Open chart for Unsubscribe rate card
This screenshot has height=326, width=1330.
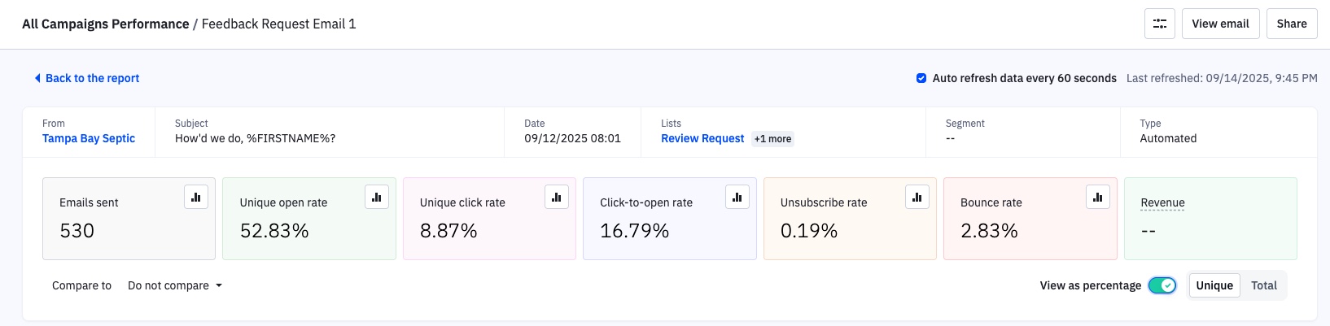click(917, 197)
